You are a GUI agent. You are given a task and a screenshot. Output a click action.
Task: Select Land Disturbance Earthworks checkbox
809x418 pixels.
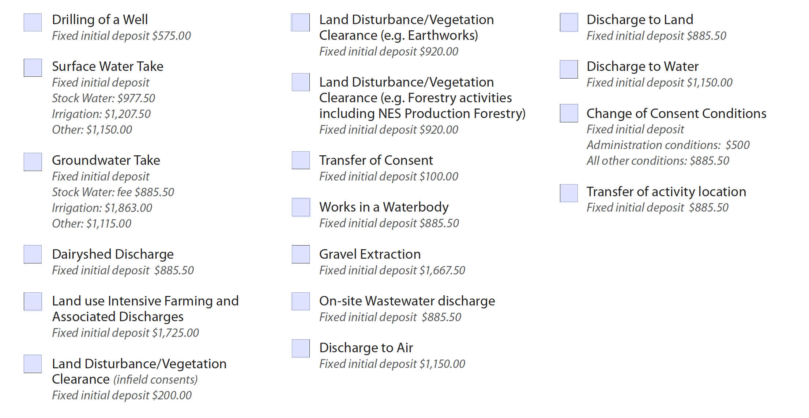[301, 22]
